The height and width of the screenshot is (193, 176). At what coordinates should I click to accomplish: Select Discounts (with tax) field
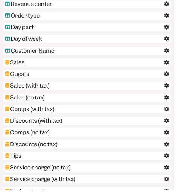point(87,121)
